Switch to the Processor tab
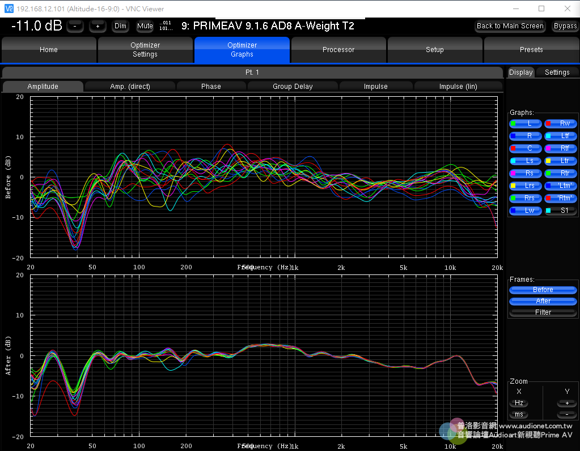 pyautogui.click(x=338, y=50)
